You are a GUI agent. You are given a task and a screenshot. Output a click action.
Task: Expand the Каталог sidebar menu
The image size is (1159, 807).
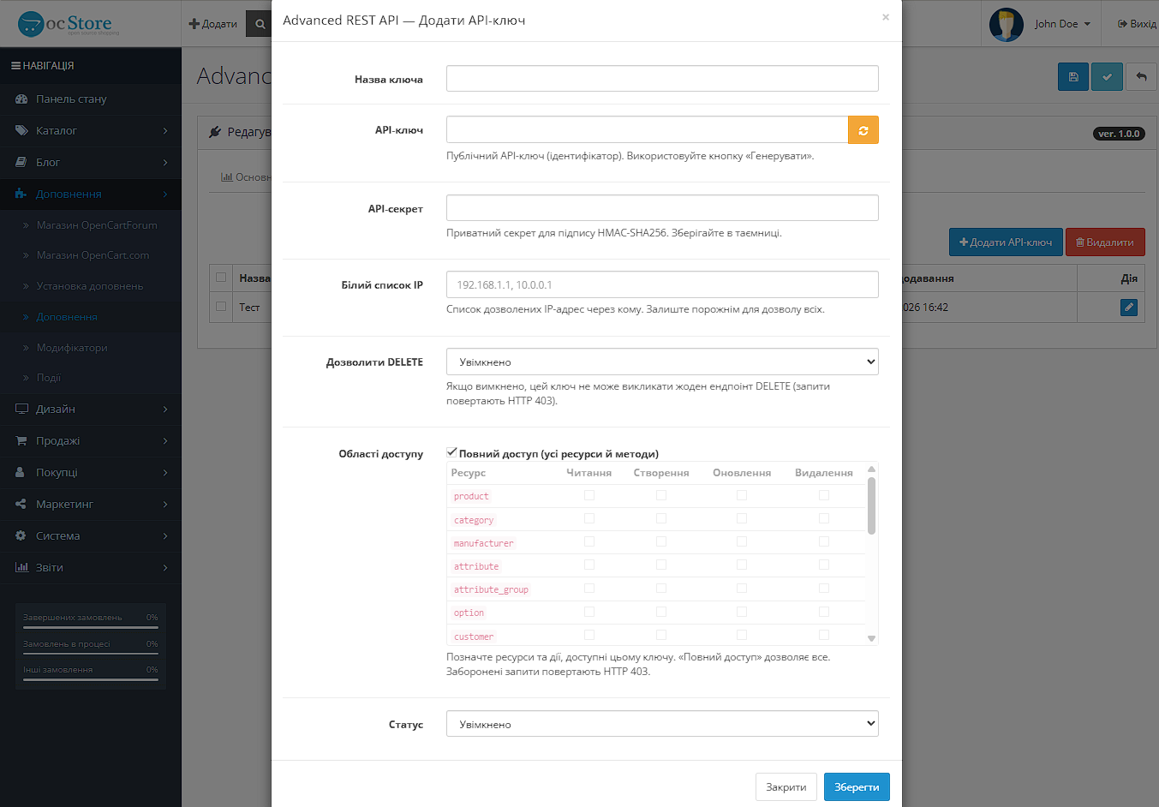[91, 131]
